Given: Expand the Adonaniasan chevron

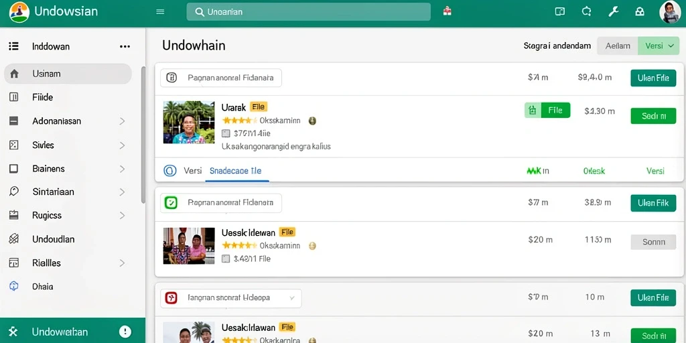Looking at the screenshot, I should pos(122,121).
